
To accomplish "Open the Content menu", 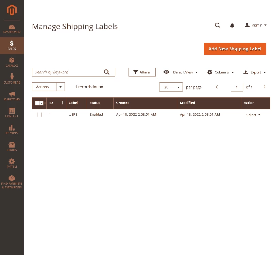I will point(12,113).
